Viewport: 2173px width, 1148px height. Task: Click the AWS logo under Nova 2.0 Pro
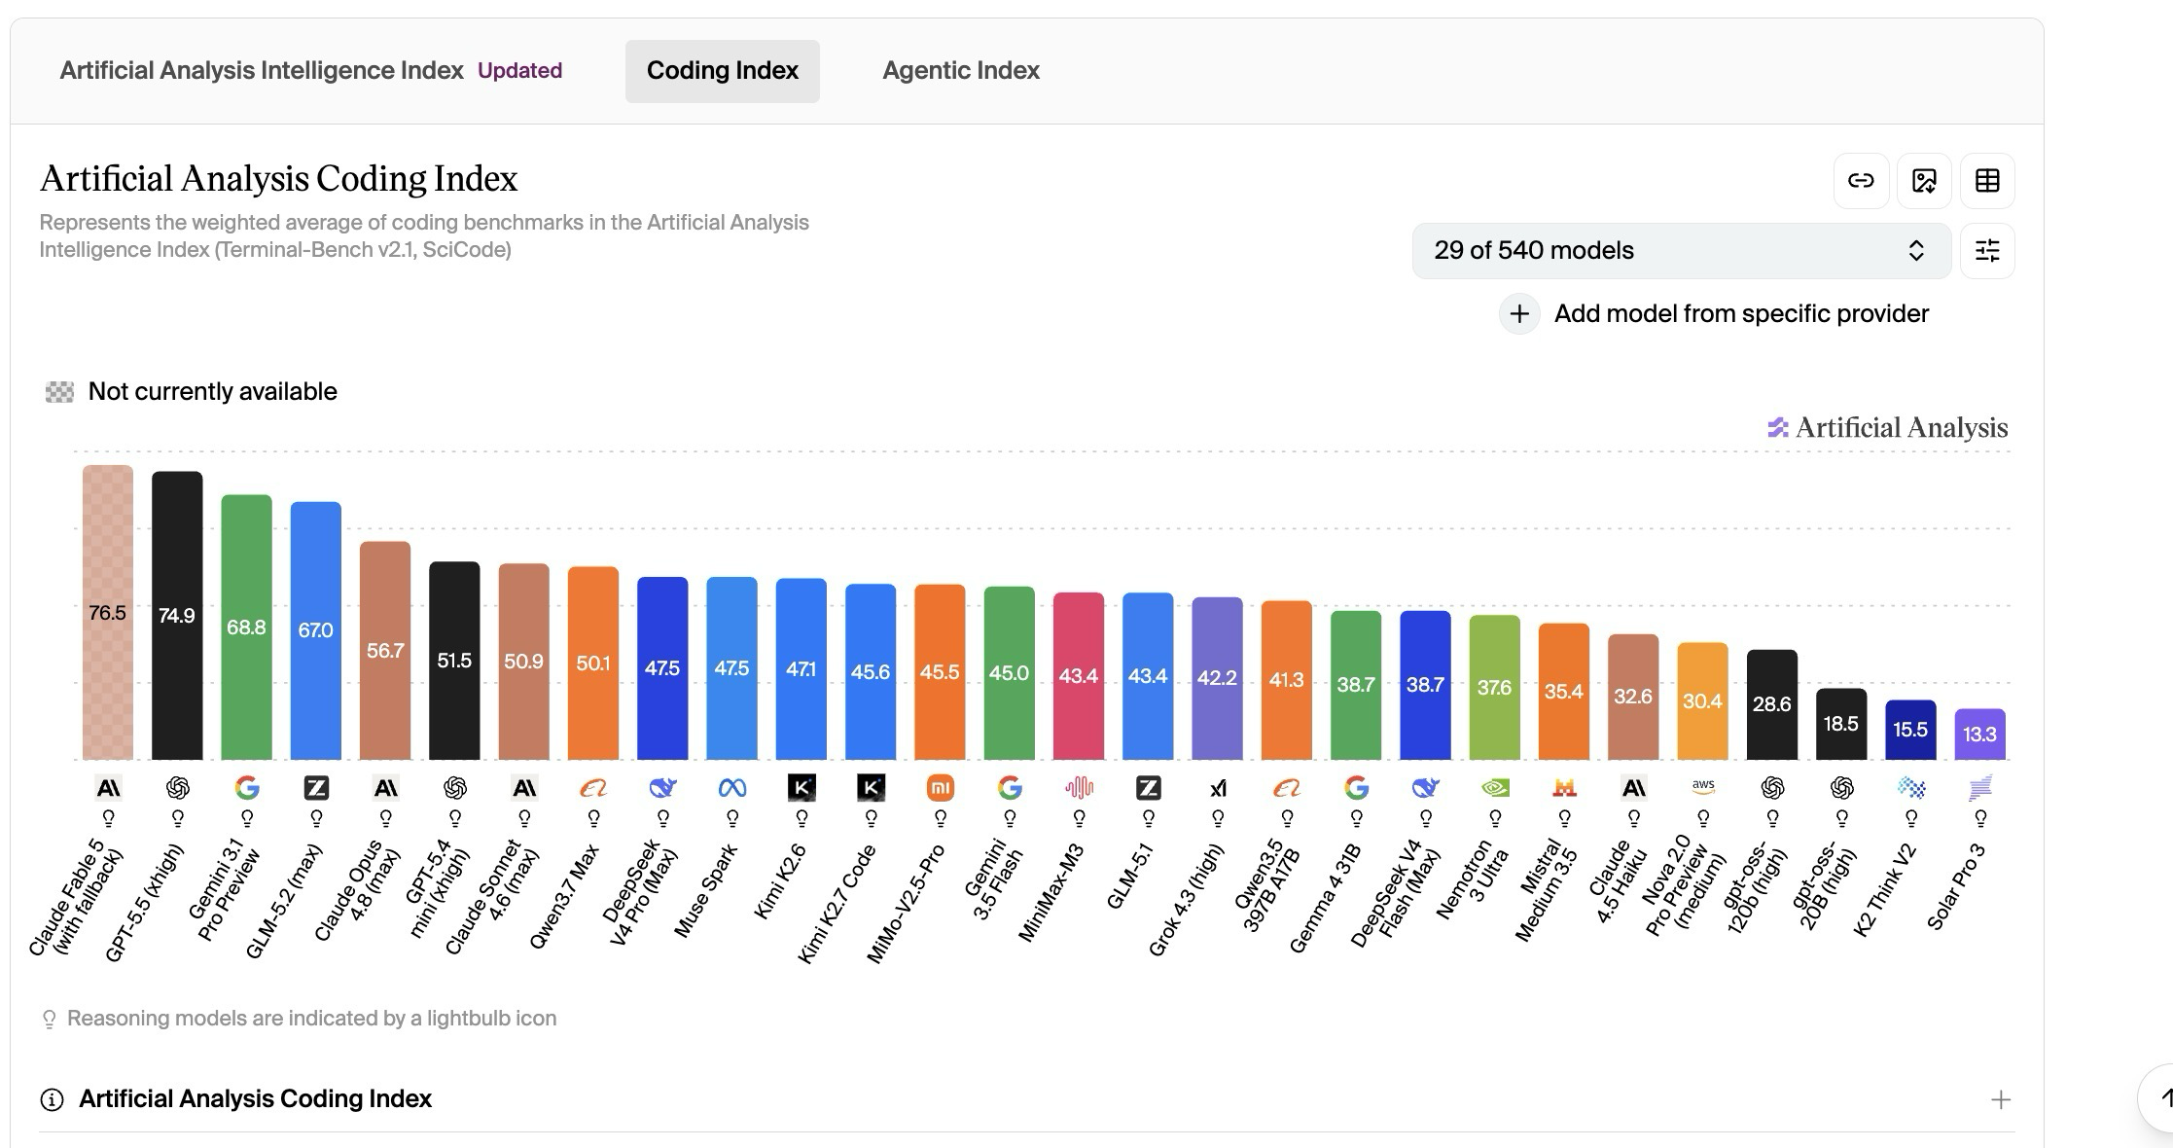(1703, 787)
